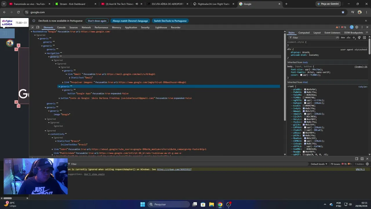Screen dimensions: 371x209
Task: Switch to the Computed styles tab
Action: [304, 33]
